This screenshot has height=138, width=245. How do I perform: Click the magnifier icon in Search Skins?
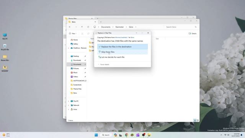click(x=196, y=27)
